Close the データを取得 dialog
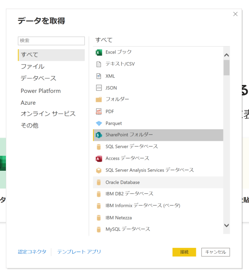 coord(235,14)
